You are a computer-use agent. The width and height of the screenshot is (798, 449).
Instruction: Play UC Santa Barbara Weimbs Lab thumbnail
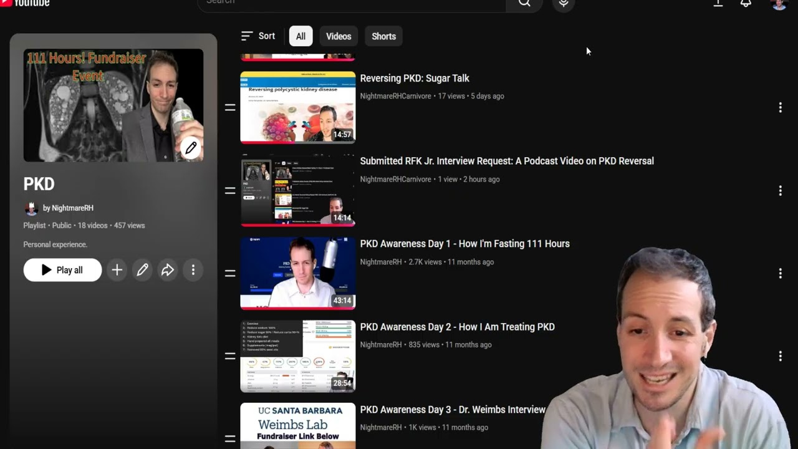[298, 426]
